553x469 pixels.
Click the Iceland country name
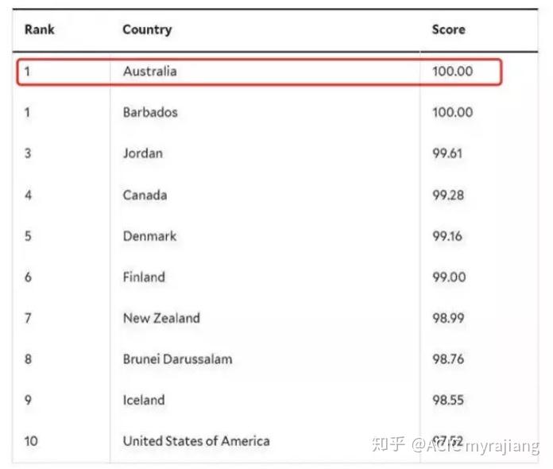[x=144, y=400]
